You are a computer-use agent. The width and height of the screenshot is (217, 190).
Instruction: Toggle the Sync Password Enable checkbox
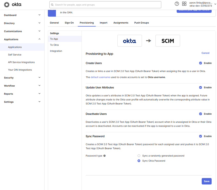click(x=201, y=136)
